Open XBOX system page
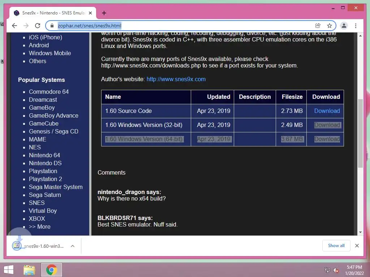 (37, 219)
